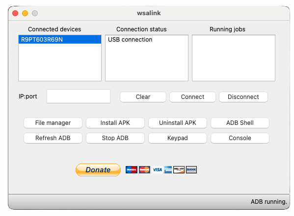Viewport: 294px width, 216px height.
Task: Clear the IP:port entry
Action: (143, 97)
